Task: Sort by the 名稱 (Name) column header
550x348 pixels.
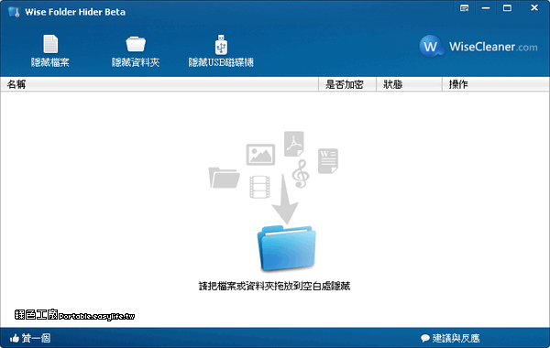Action: pos(159,84)
